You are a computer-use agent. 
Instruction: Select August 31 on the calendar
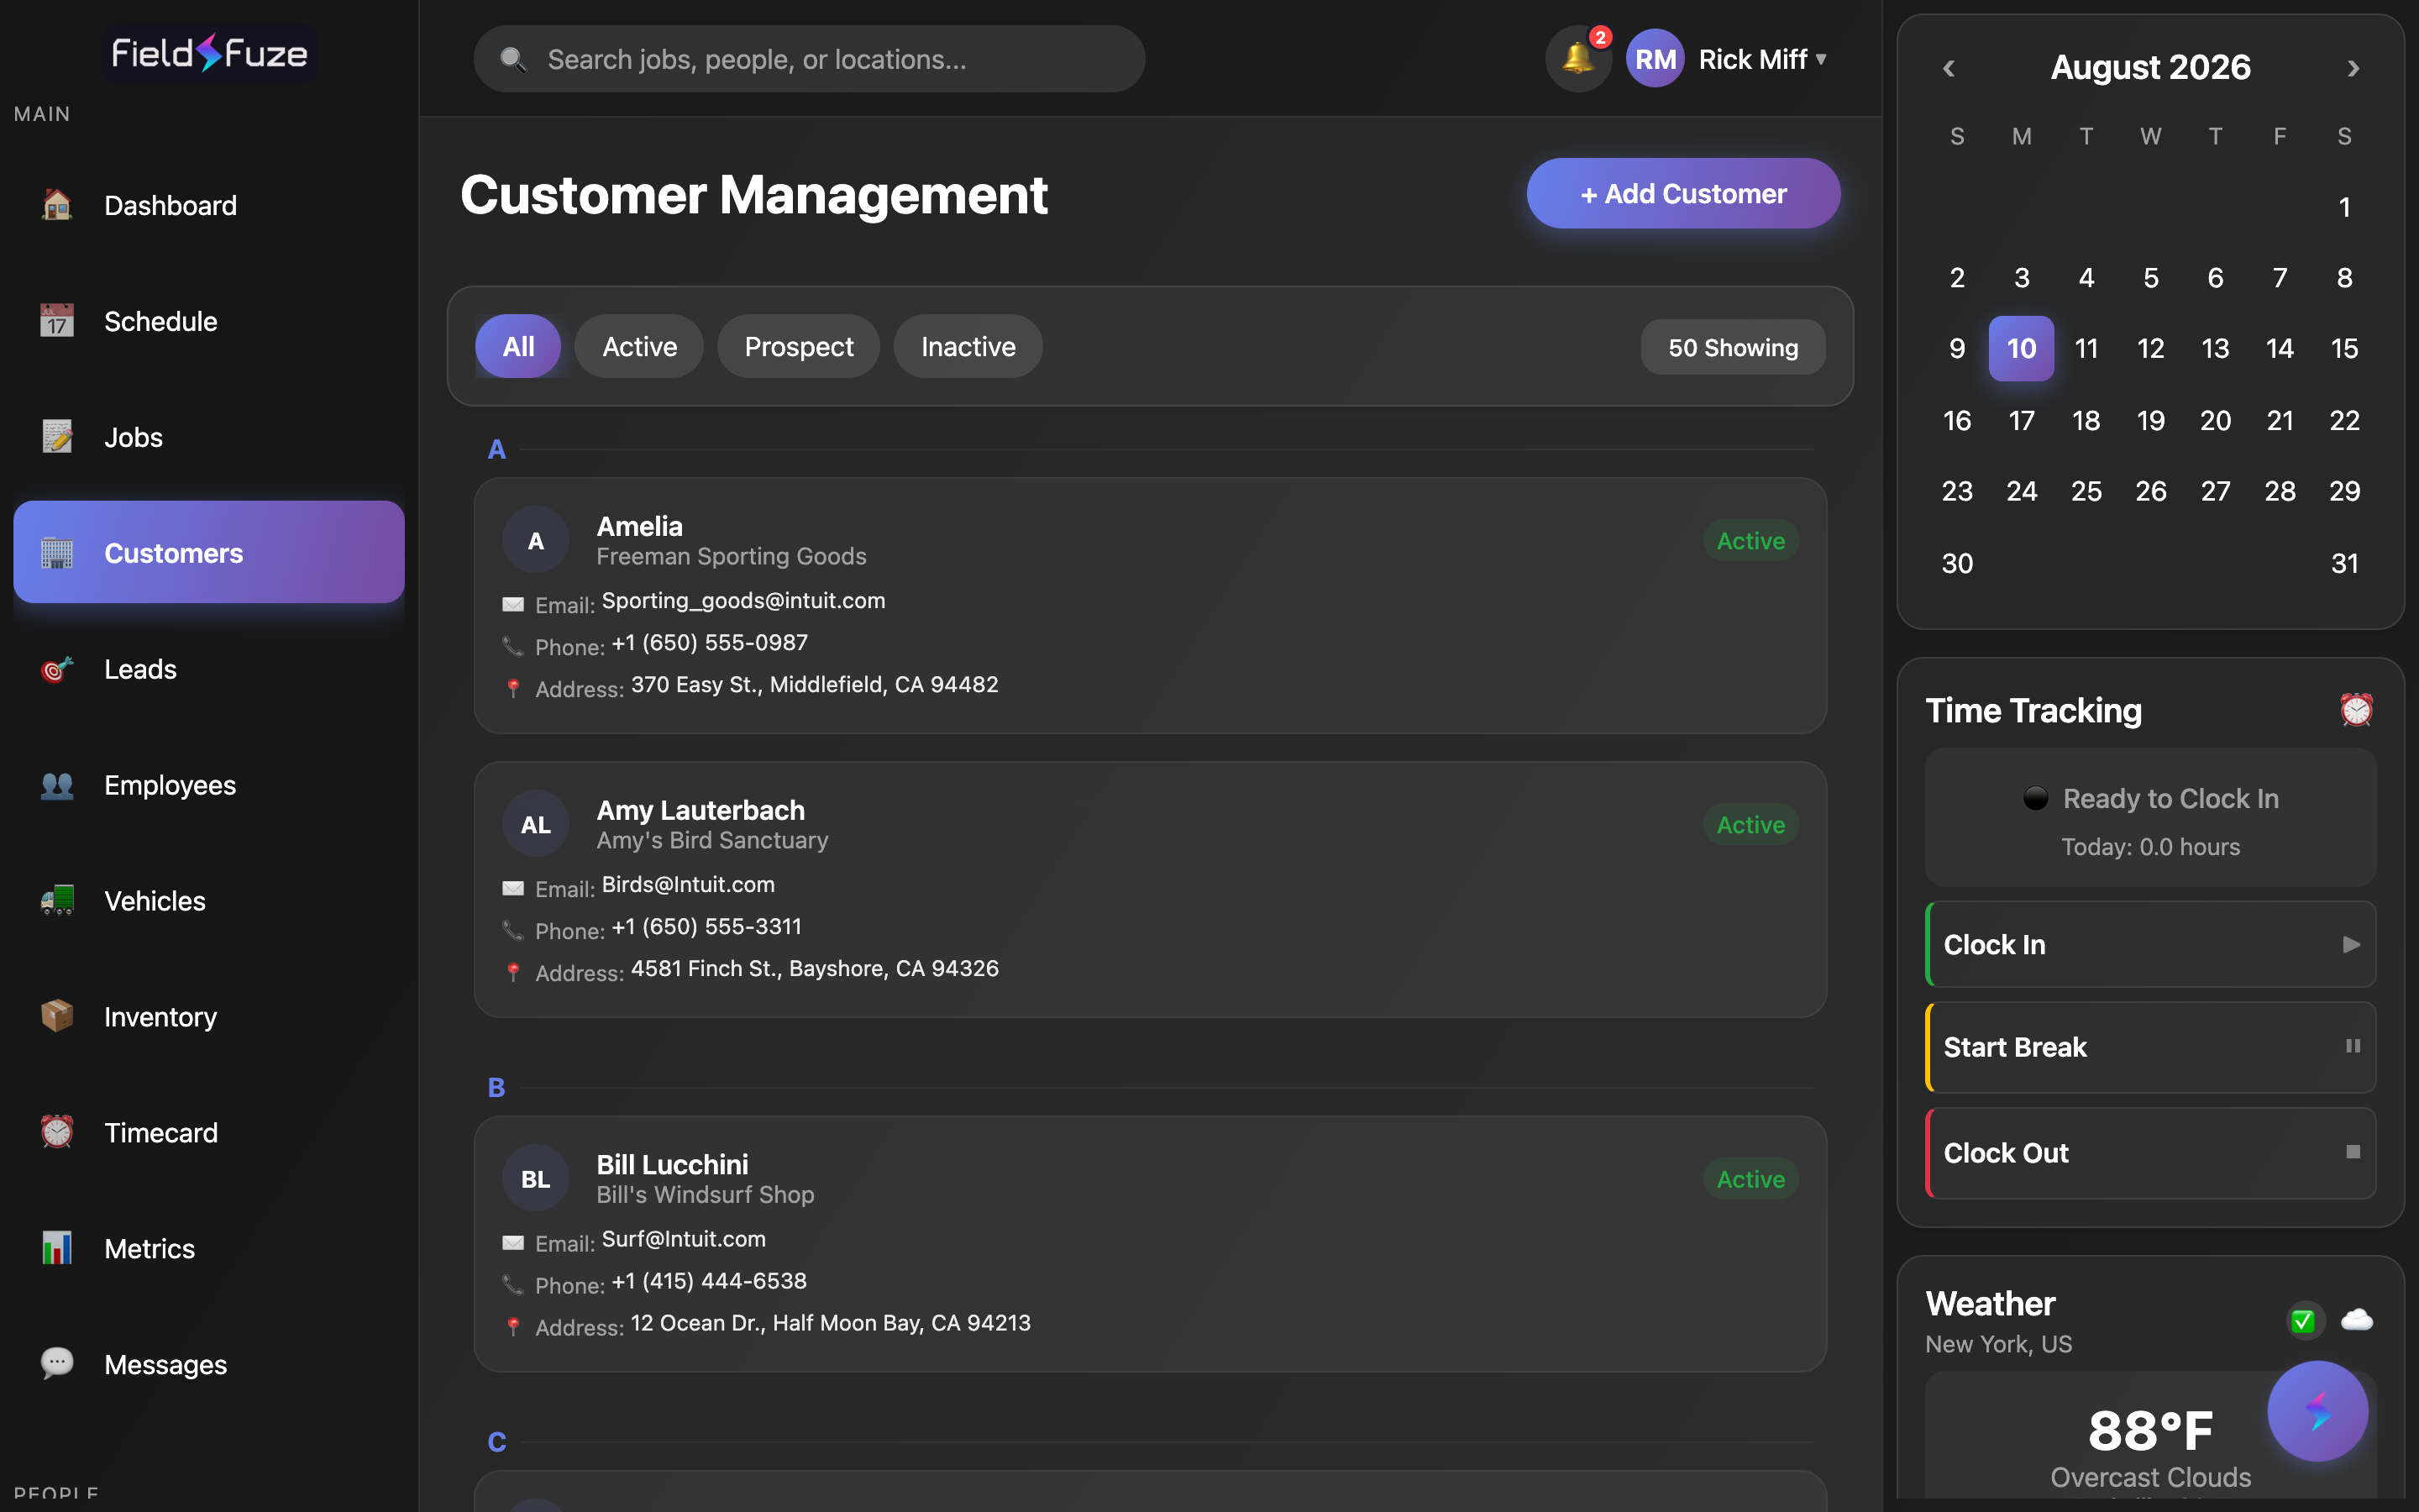point(2344,563)
